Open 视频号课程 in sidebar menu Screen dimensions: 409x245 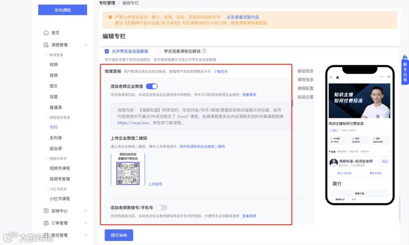pyautogui.click(x=60, y=168)
